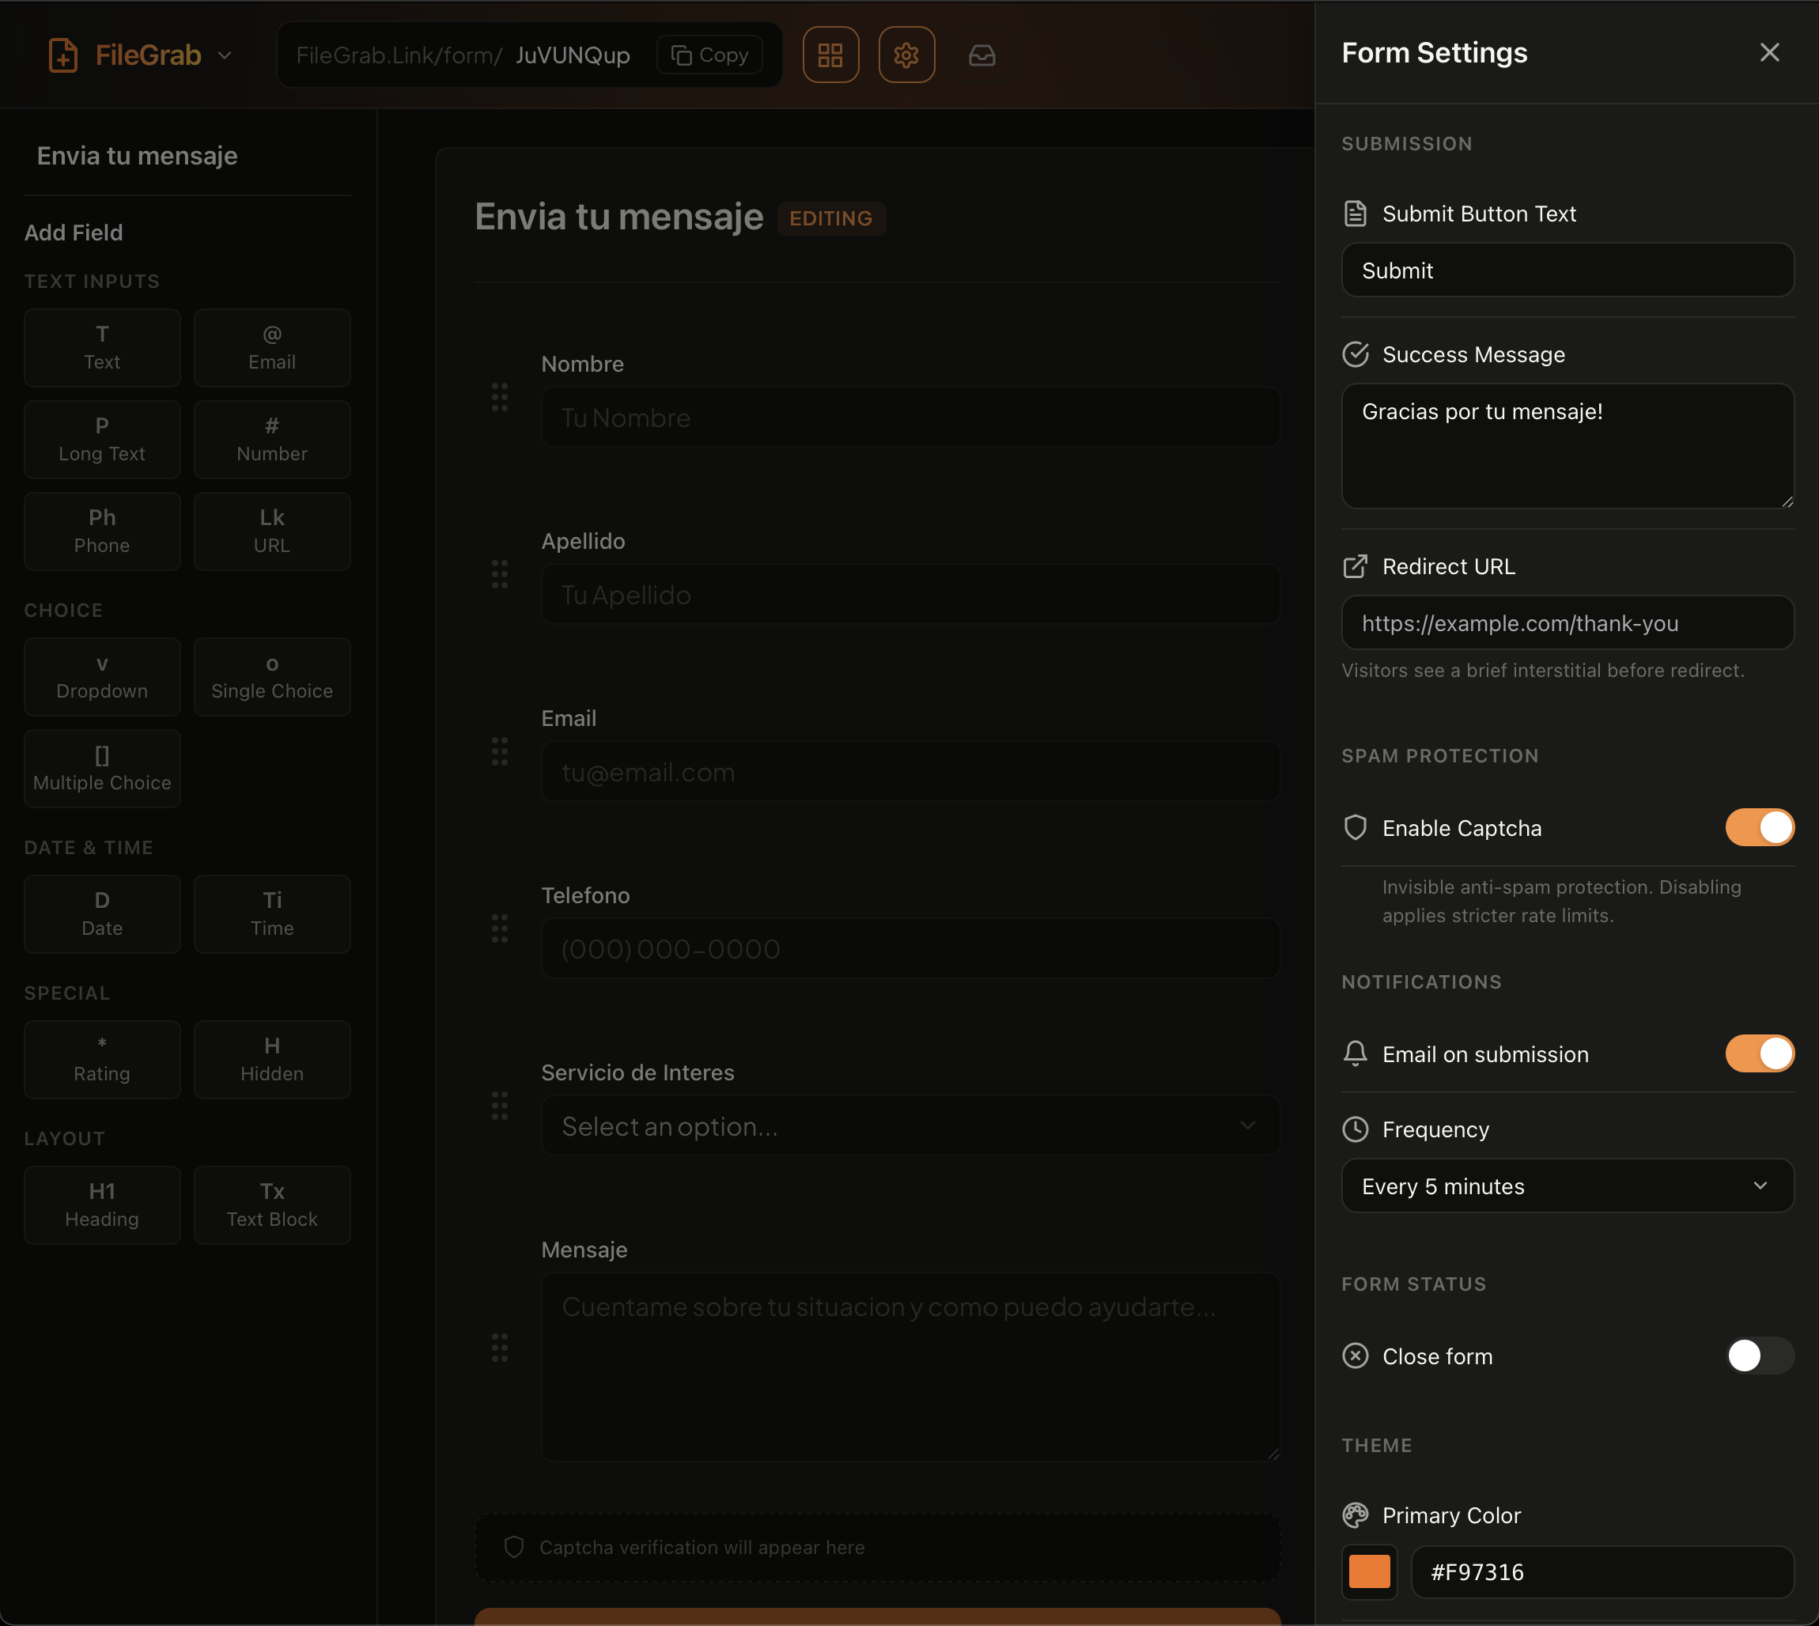1819x1626 pixels.
Task: Add a Phone field to the form
Action: point(102,531)
